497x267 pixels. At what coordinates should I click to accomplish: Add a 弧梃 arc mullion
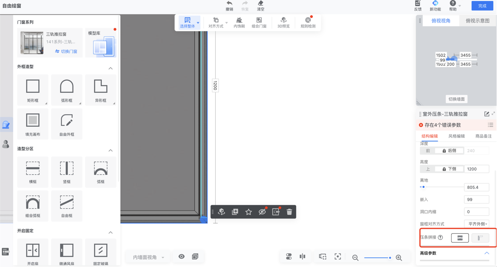click(x=101, y=172)
